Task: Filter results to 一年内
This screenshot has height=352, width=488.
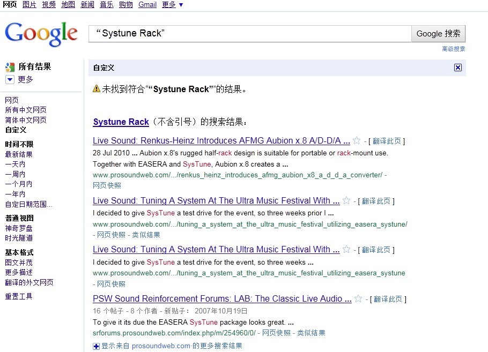Action: pos(15,194)
